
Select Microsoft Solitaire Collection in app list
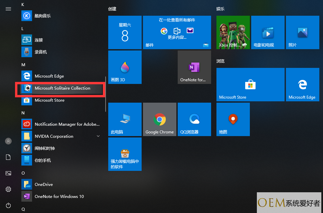pos(62,88)
